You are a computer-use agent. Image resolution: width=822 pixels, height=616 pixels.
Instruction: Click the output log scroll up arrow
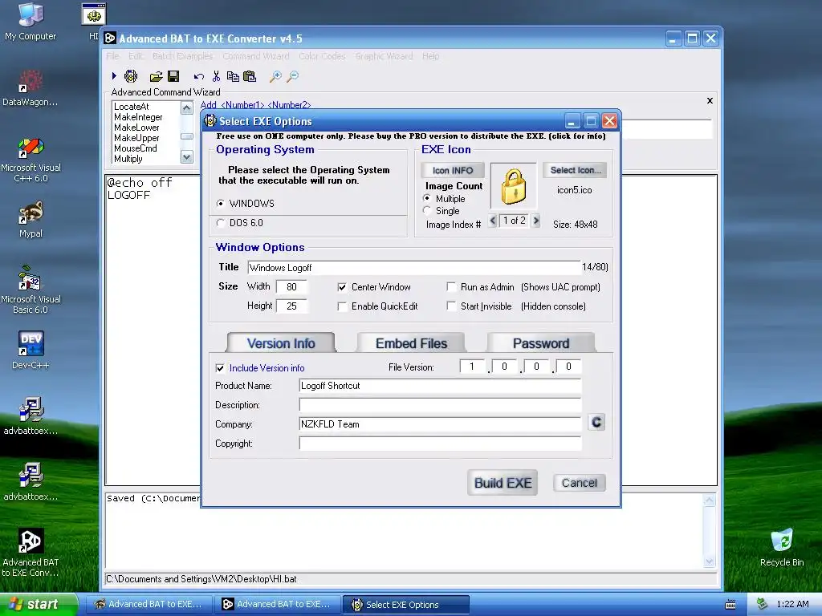(x=710, y=500)
